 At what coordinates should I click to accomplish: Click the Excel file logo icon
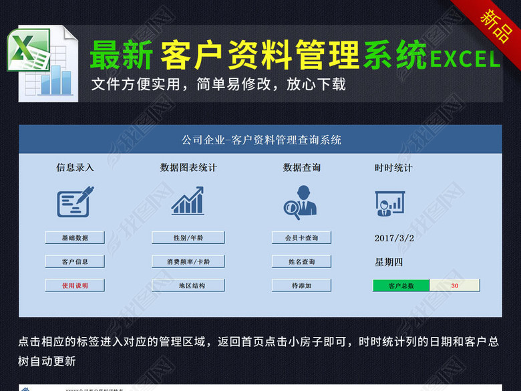tap(43, 63)
